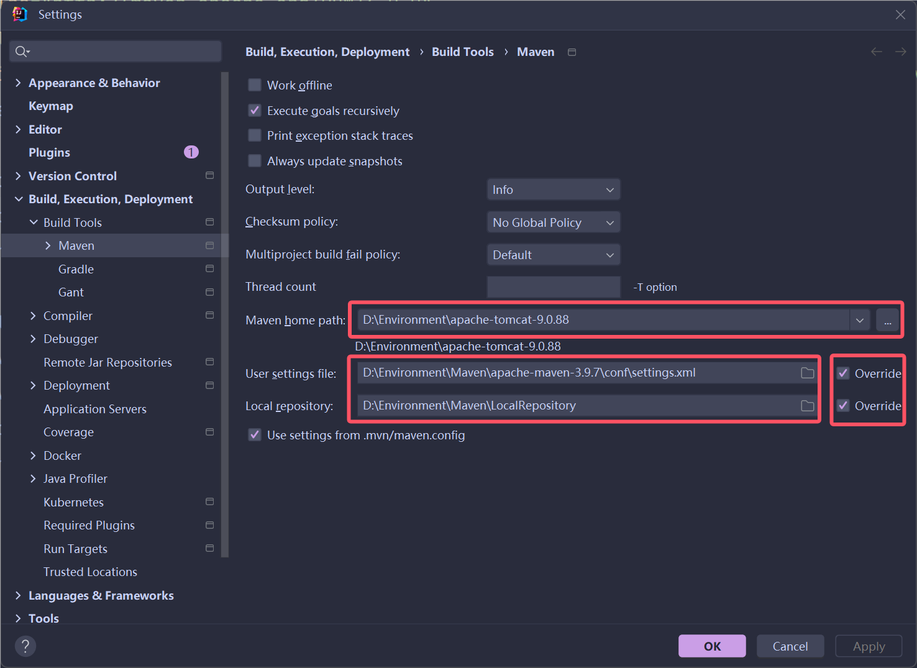Select Trusted Locations settings page

pos(90,572)
